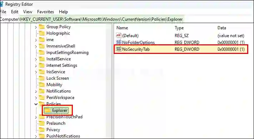Screen dimensions: 254x139
Task: Expand the ImmersiveShell key
Action: [x=36, y=46]
